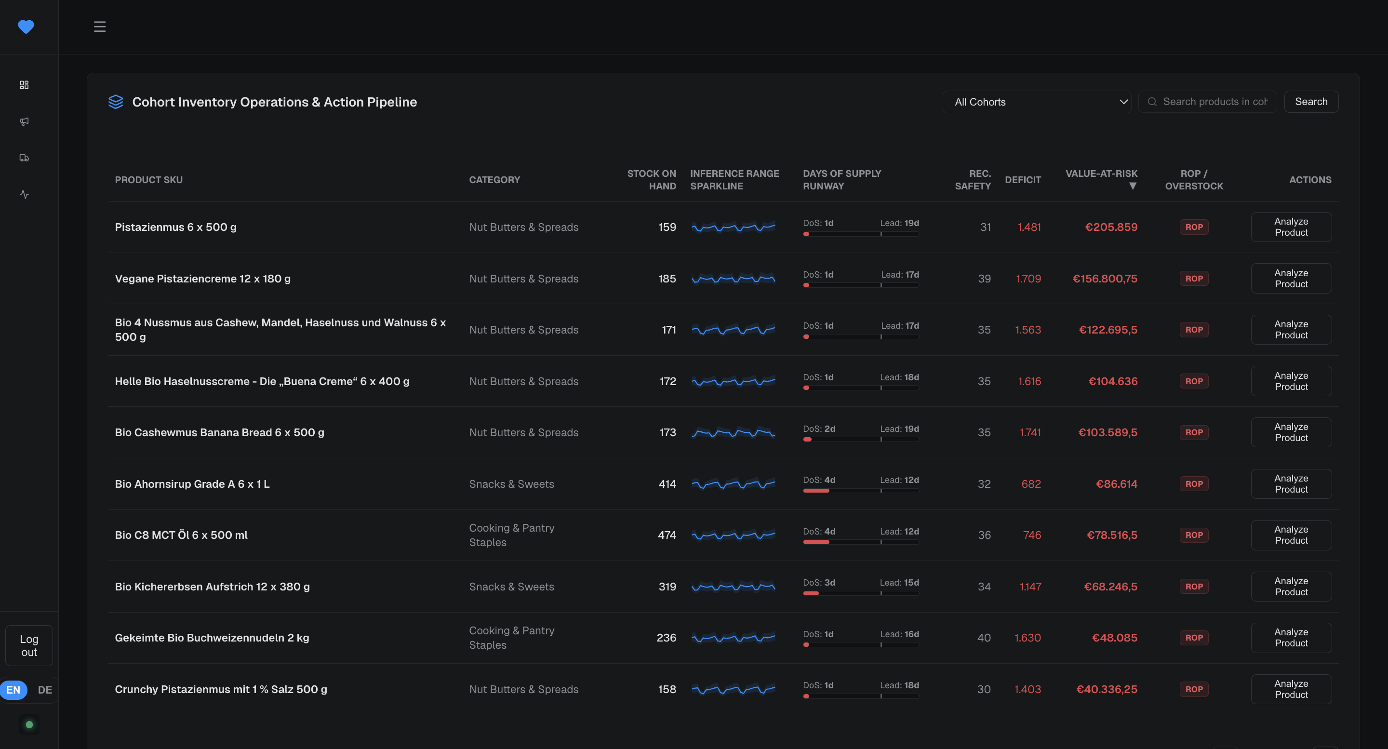
Task: Click the Search button
Action: coord(1311,102)
